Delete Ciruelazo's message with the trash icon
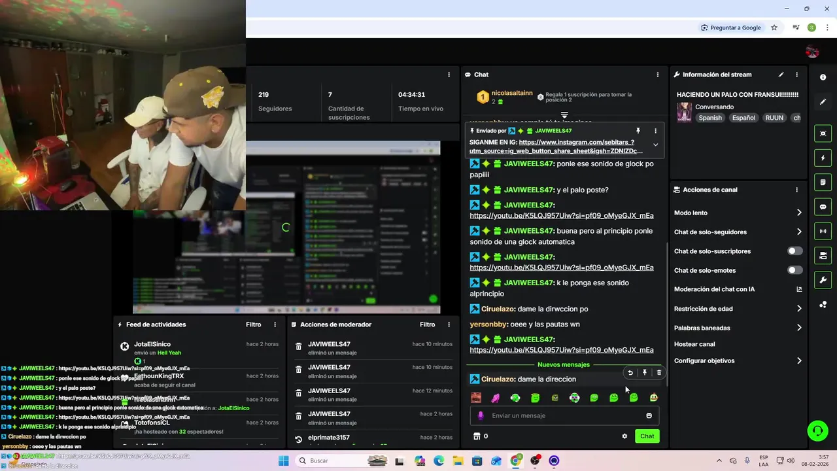The height and width of the screenshot is (471, 837). (658, 373)
